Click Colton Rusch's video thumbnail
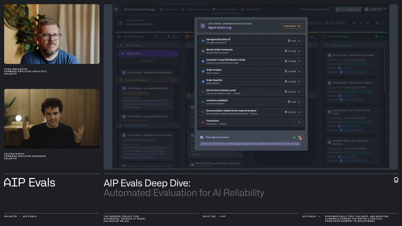Viewport: 402px width, 226px height. [52, 119]
